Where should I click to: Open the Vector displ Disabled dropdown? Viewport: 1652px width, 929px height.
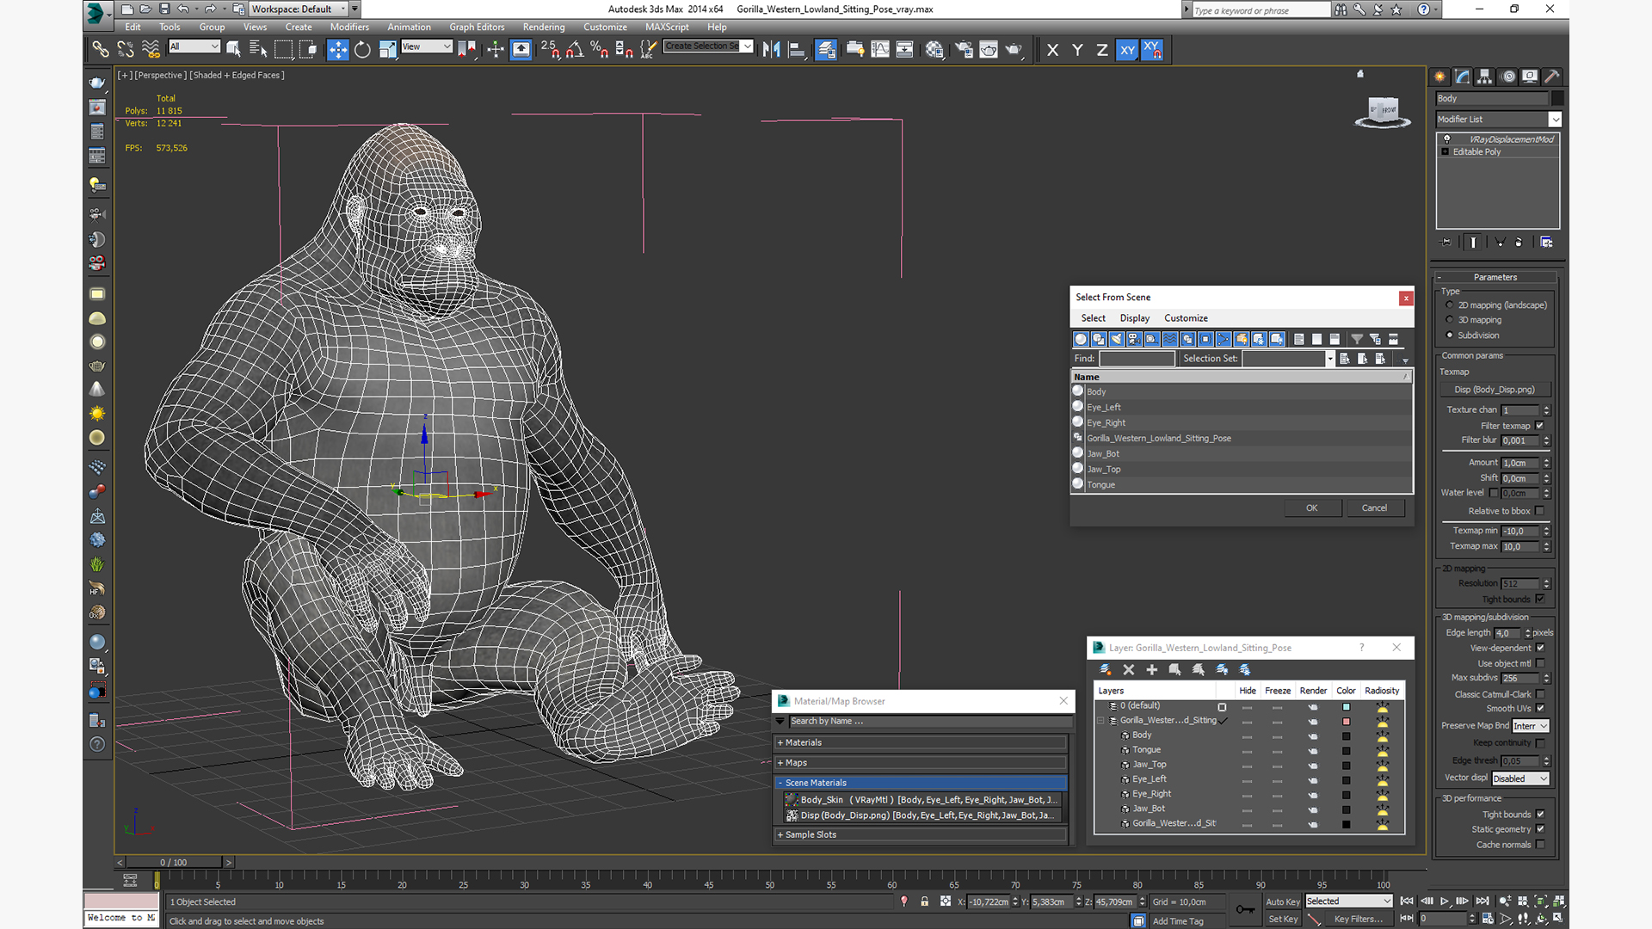1520,778
